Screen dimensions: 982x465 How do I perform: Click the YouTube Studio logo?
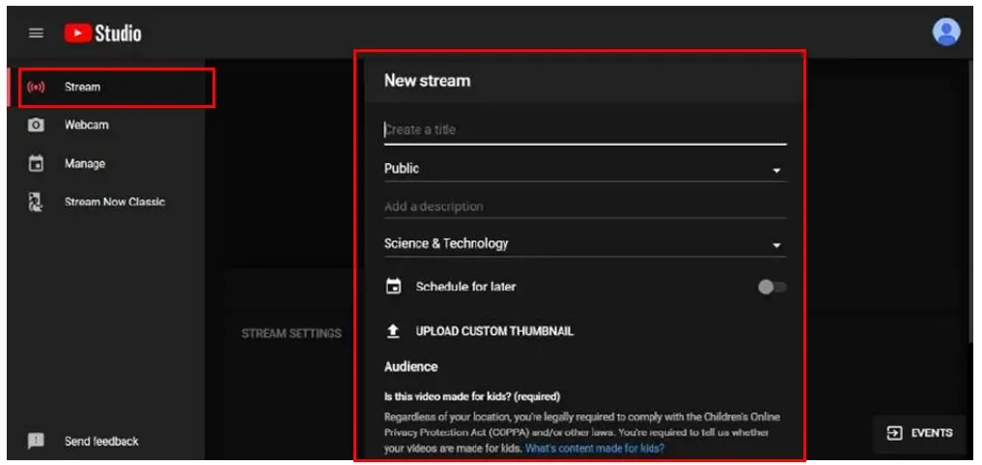pyautogui.click(x=103, y=33)
